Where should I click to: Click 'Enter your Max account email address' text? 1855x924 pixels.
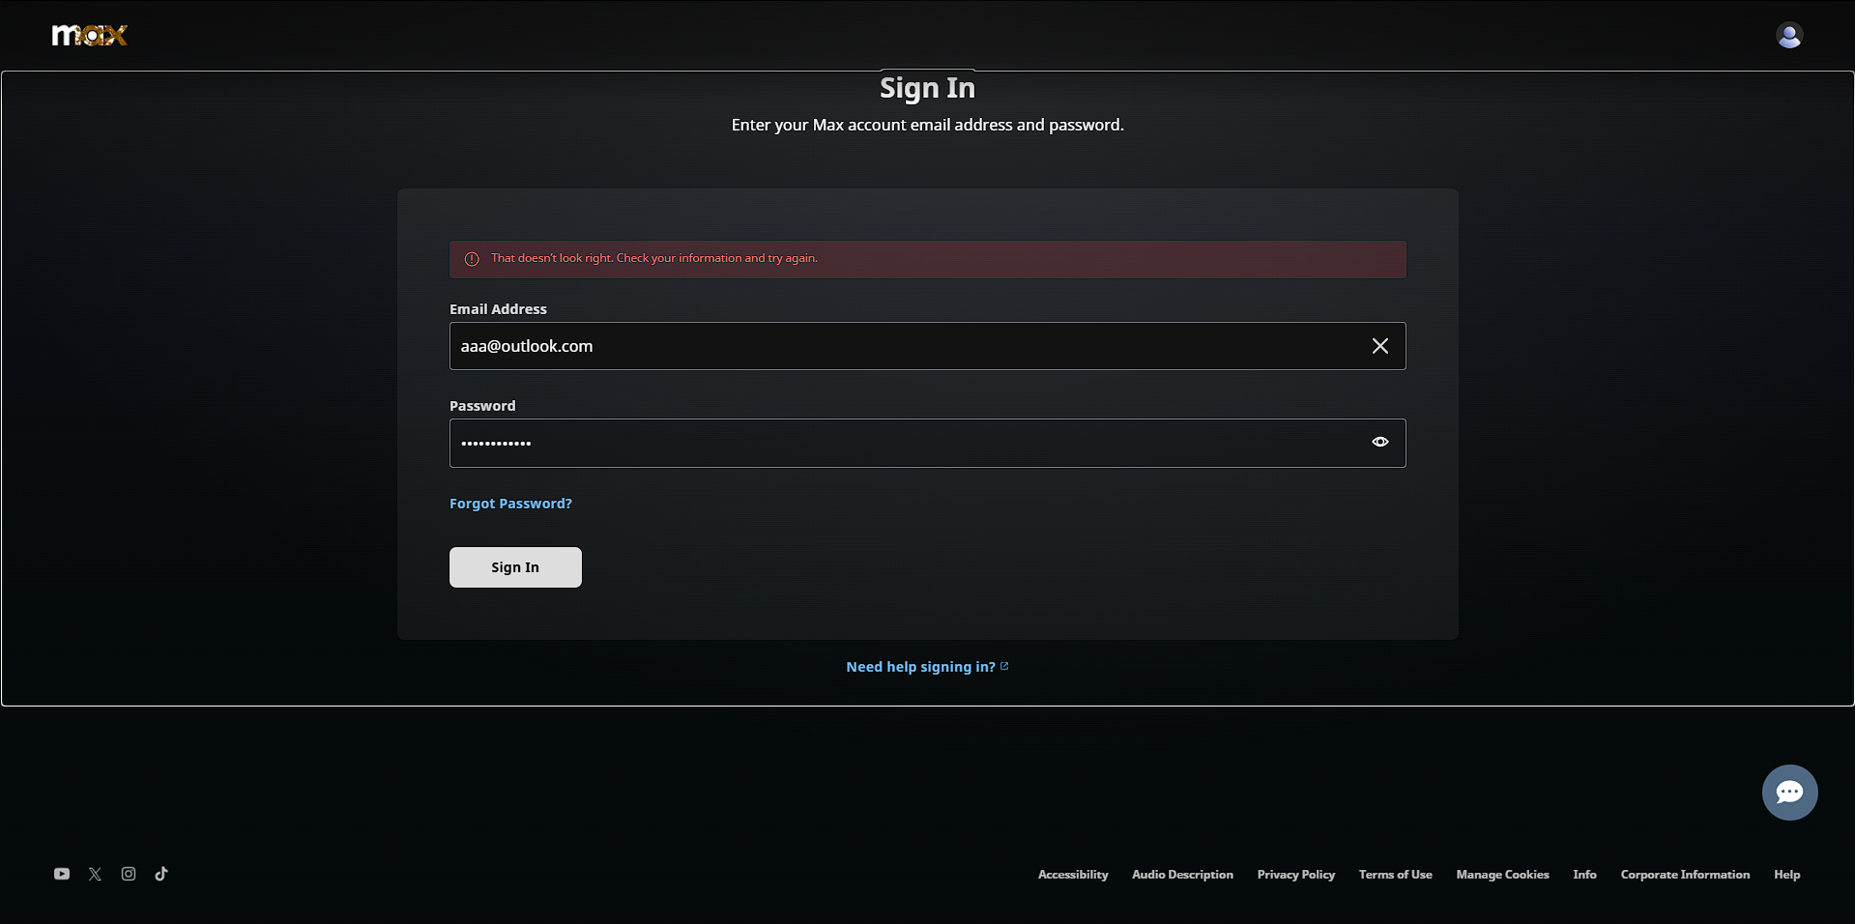(927, 125)
